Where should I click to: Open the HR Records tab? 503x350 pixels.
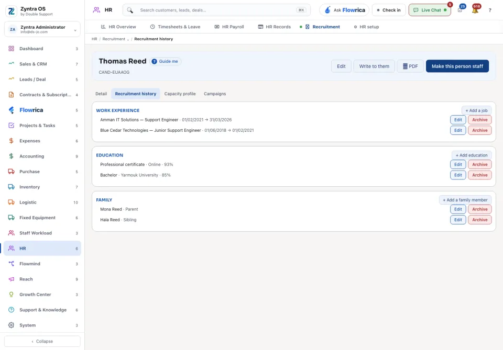[x=274, y=27]
